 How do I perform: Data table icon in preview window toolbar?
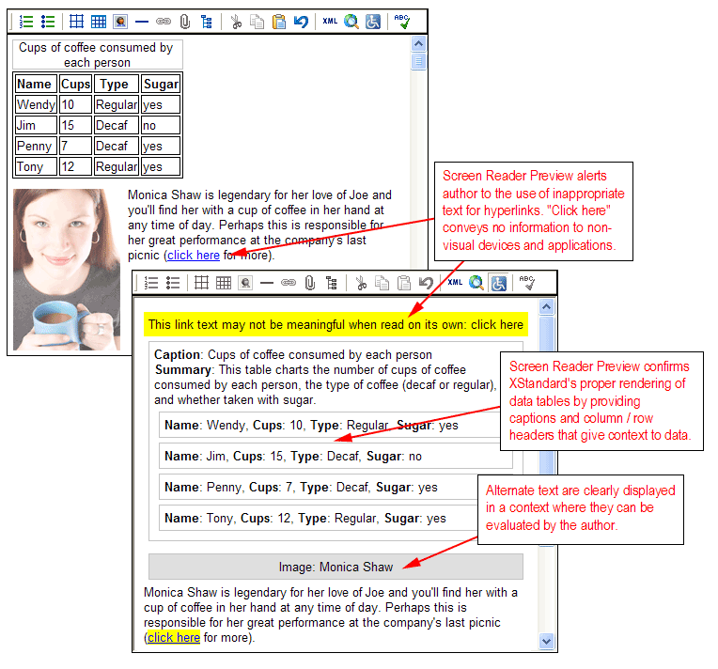click(224, 283)
